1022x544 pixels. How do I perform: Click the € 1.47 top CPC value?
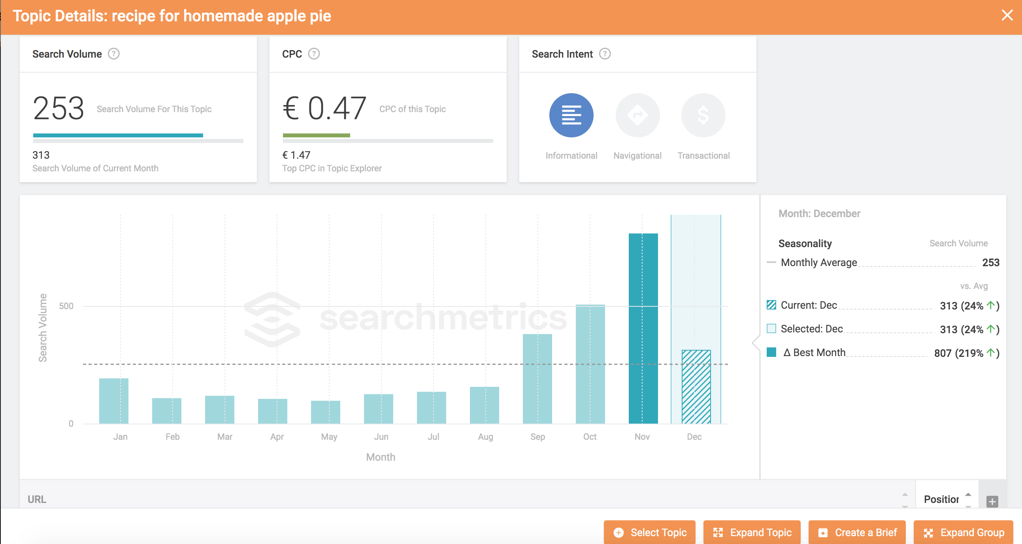296,155
